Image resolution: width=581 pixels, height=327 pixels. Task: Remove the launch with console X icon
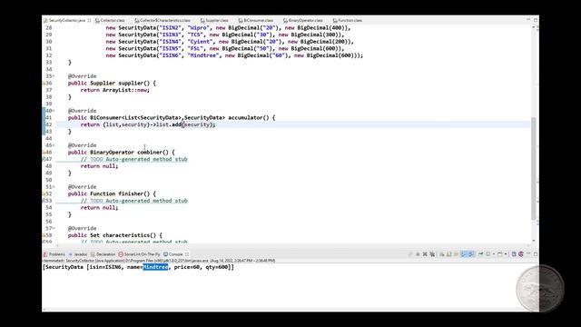(x=425, y=254)
